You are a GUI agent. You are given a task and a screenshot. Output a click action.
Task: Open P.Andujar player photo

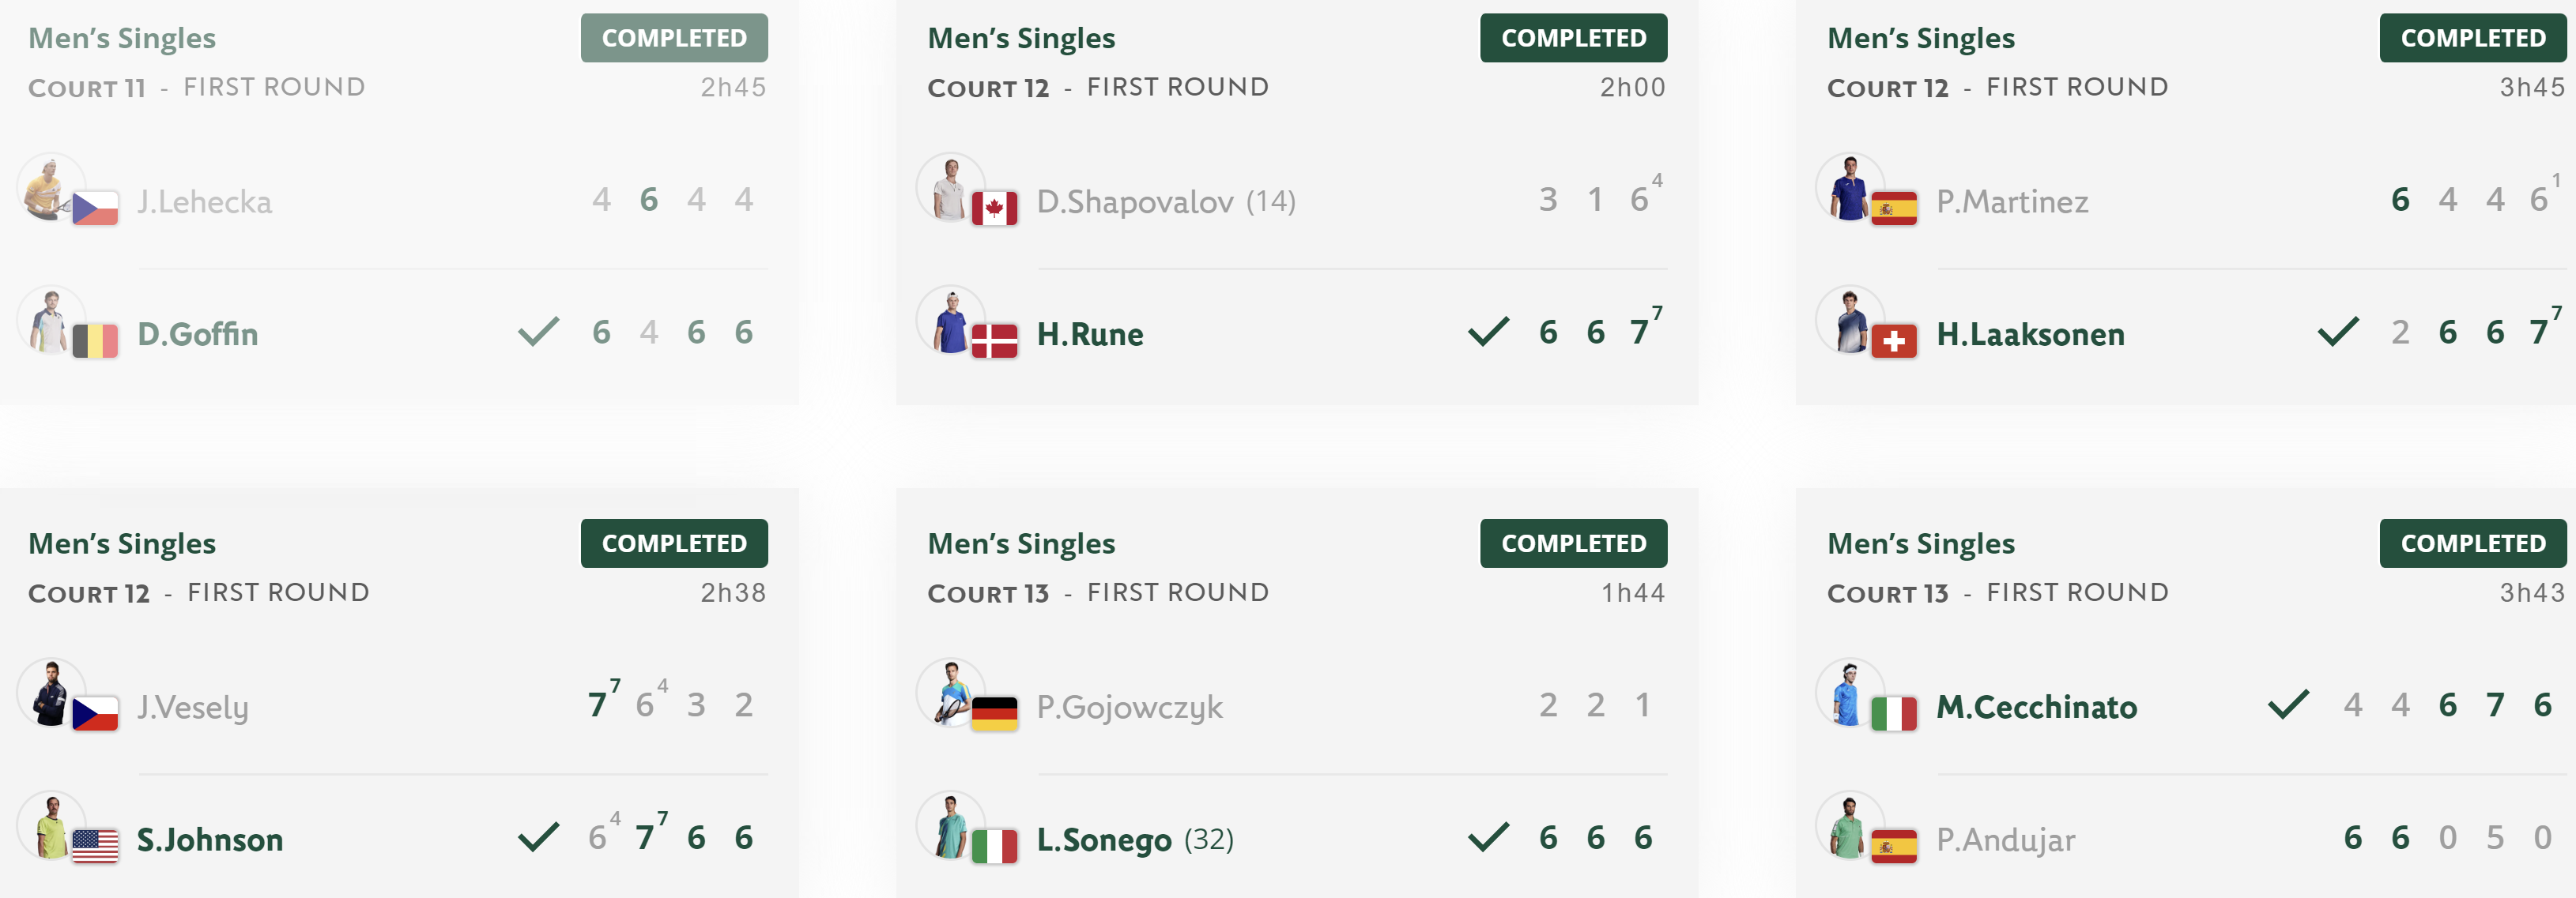[1850, 825]
